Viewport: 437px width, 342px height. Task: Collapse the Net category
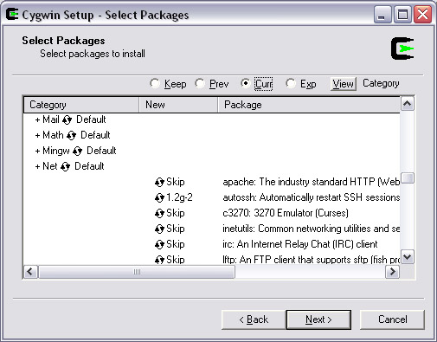point(37,166)
